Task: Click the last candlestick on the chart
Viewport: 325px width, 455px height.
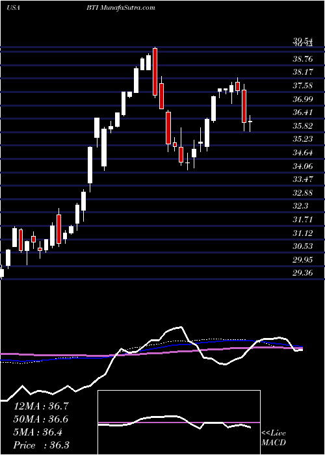Action: 250,122
